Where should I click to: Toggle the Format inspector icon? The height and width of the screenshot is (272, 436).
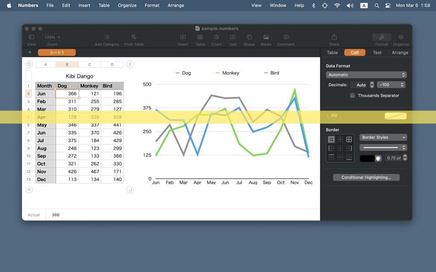tap(382, 37)
